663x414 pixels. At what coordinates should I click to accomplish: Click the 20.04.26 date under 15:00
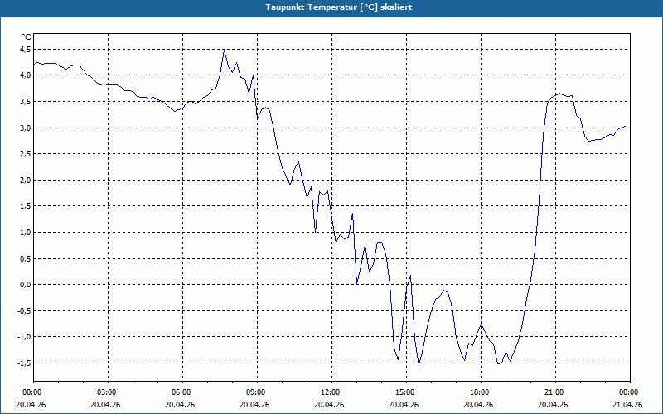(404, 404)
